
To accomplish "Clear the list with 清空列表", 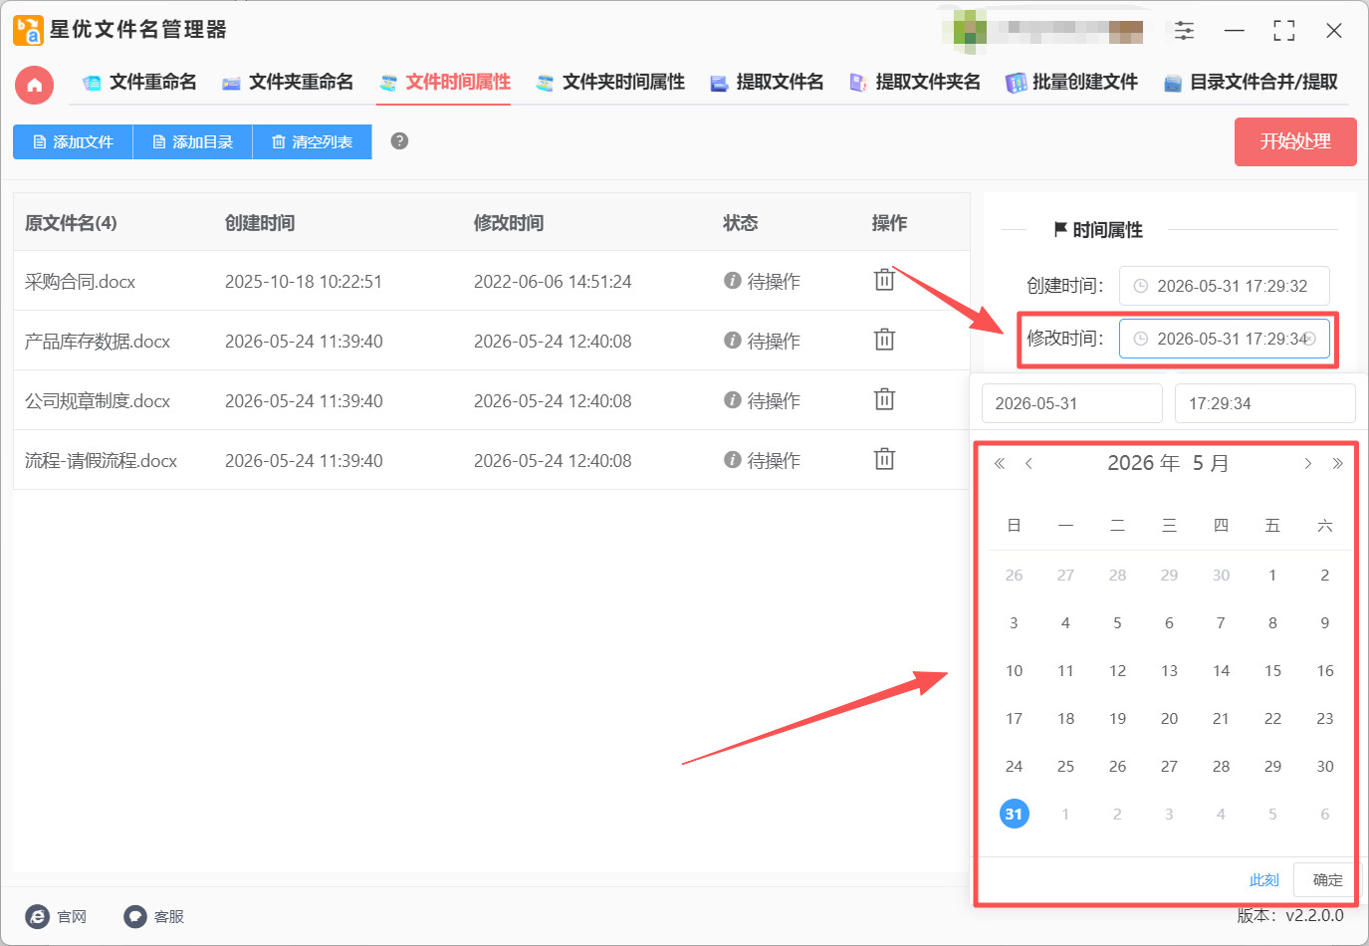I will 312,141.
